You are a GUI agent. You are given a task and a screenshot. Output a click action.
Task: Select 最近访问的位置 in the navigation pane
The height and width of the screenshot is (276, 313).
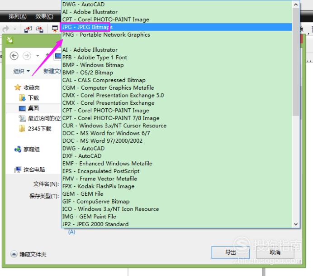pos(40,118)
